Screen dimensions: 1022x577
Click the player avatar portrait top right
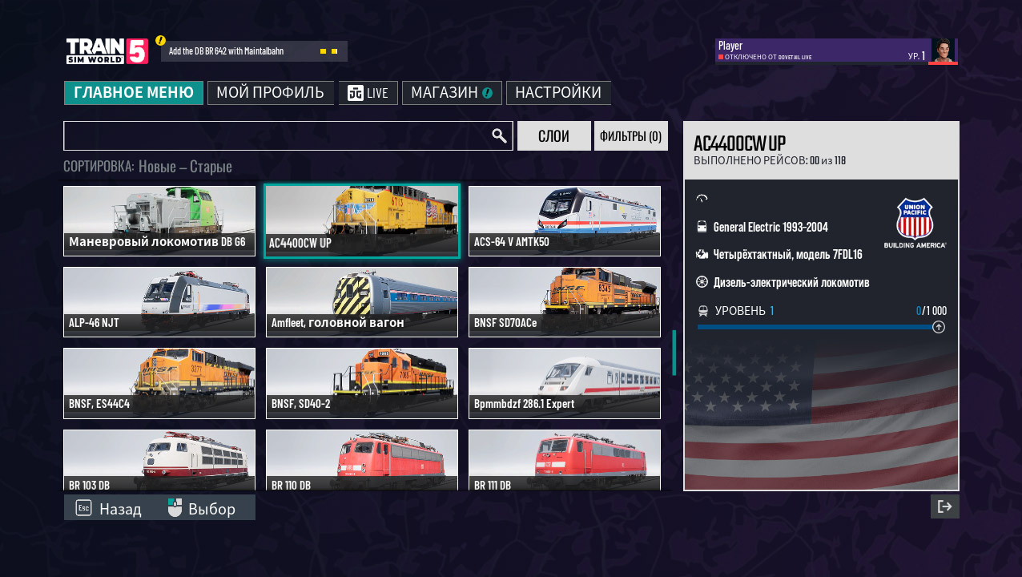tap(943, 50)
